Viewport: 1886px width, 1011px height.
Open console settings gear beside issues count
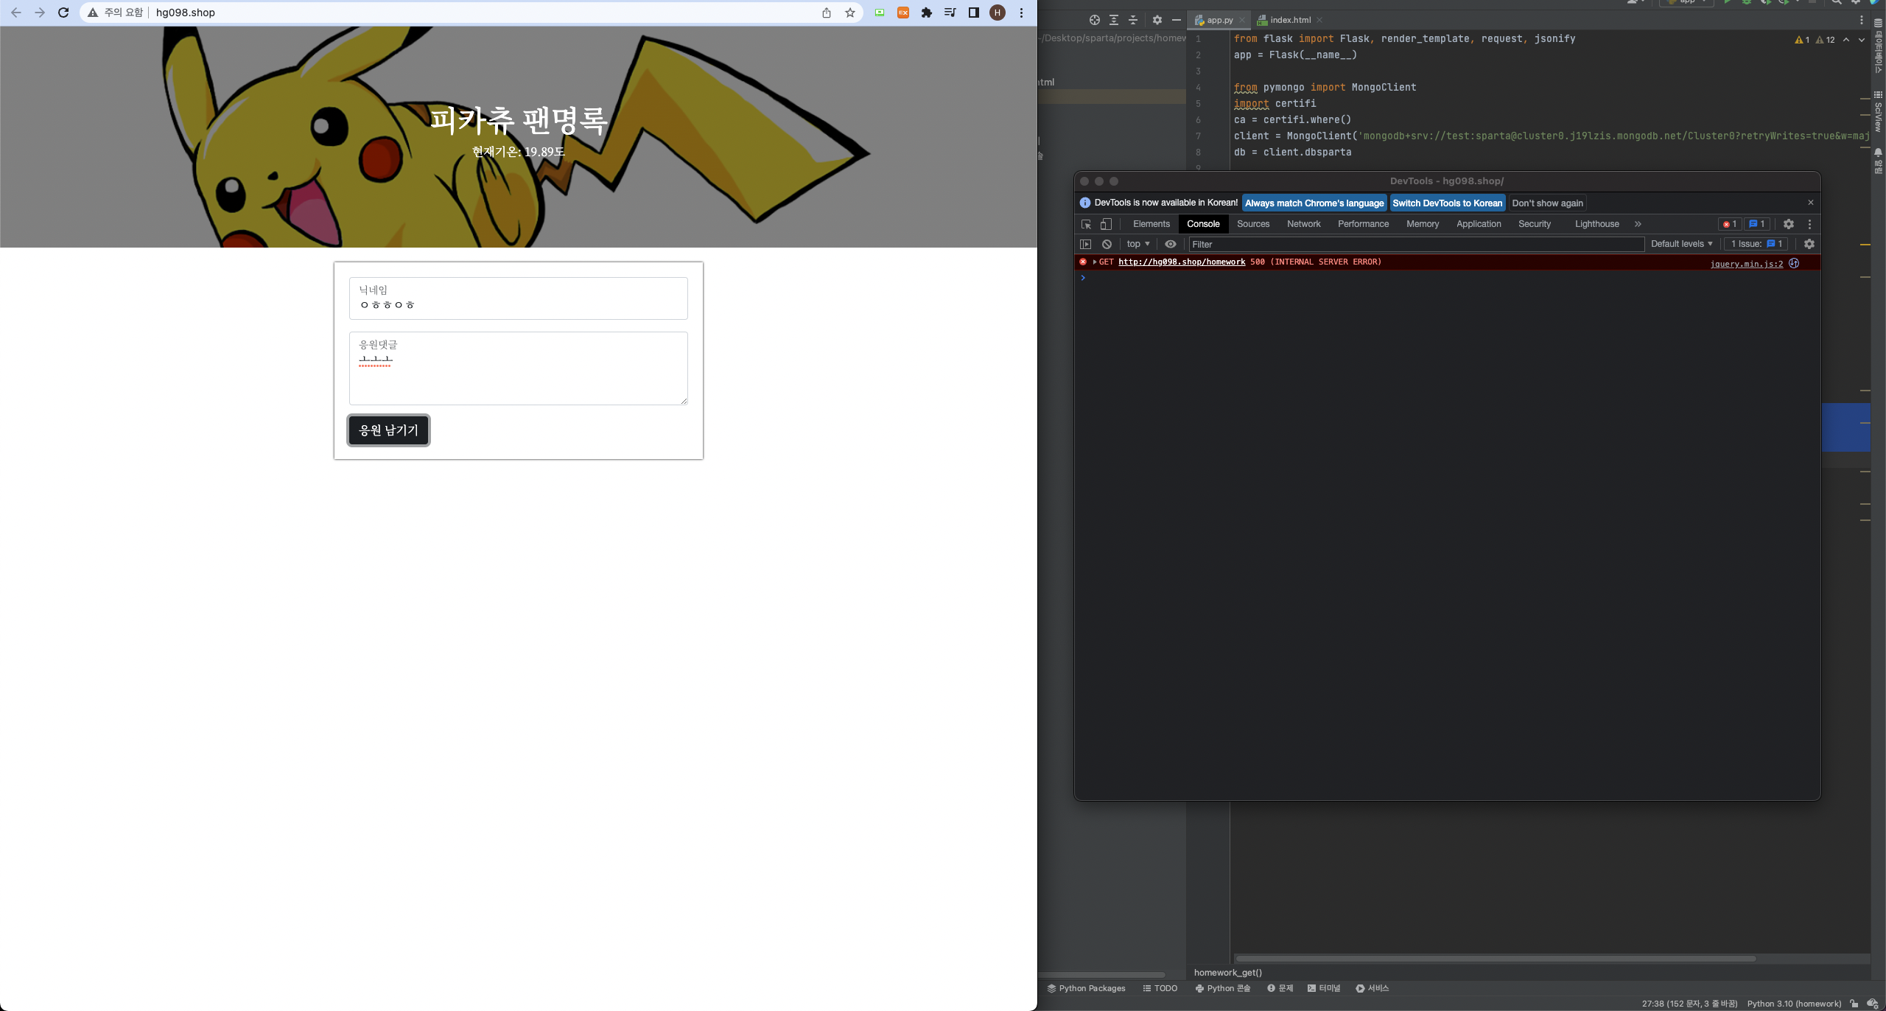pos(1809,244)
